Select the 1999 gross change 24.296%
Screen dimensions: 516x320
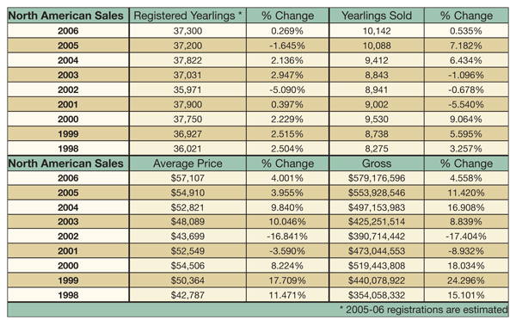466,280
